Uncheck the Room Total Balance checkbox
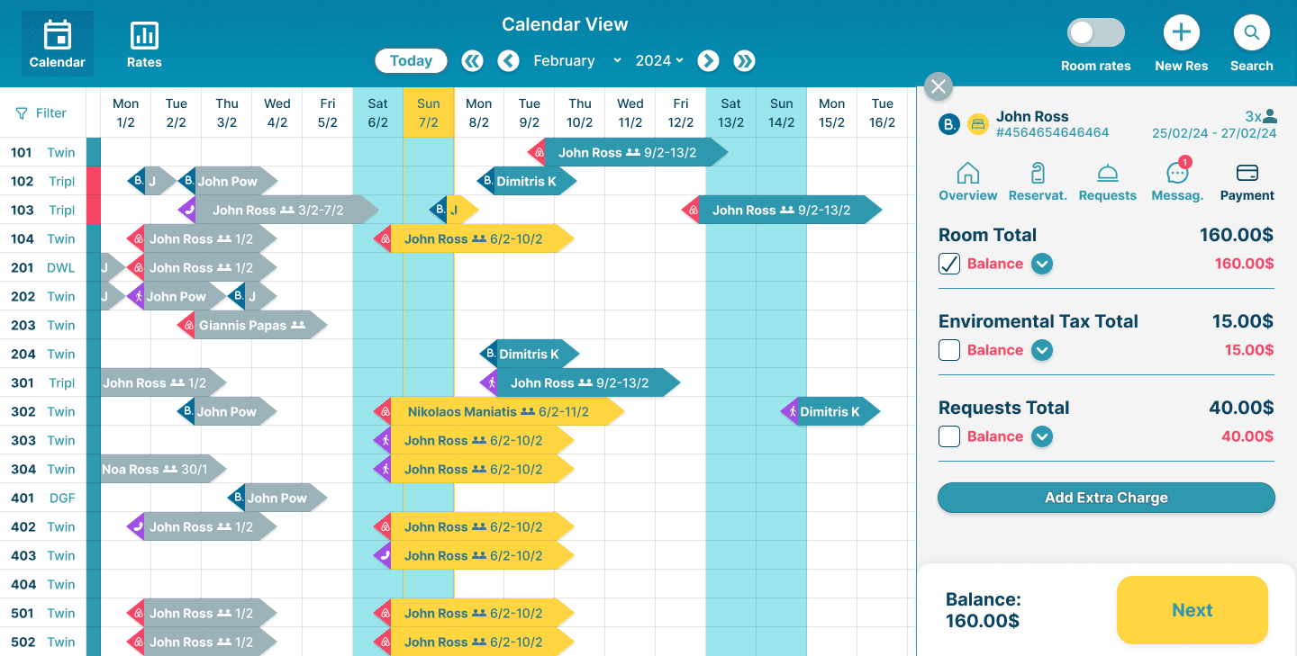1297x656 pixels. [x=948, y=263]
